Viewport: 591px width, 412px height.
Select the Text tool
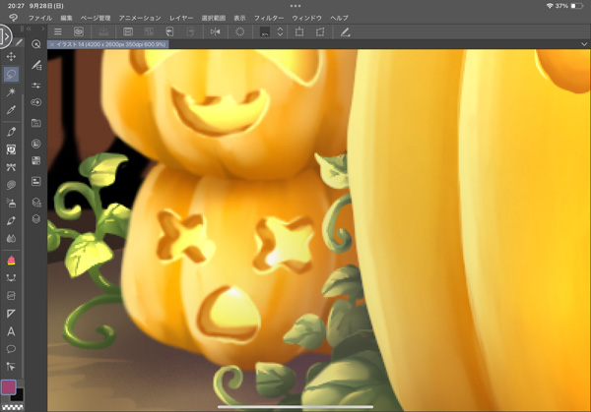12,331
